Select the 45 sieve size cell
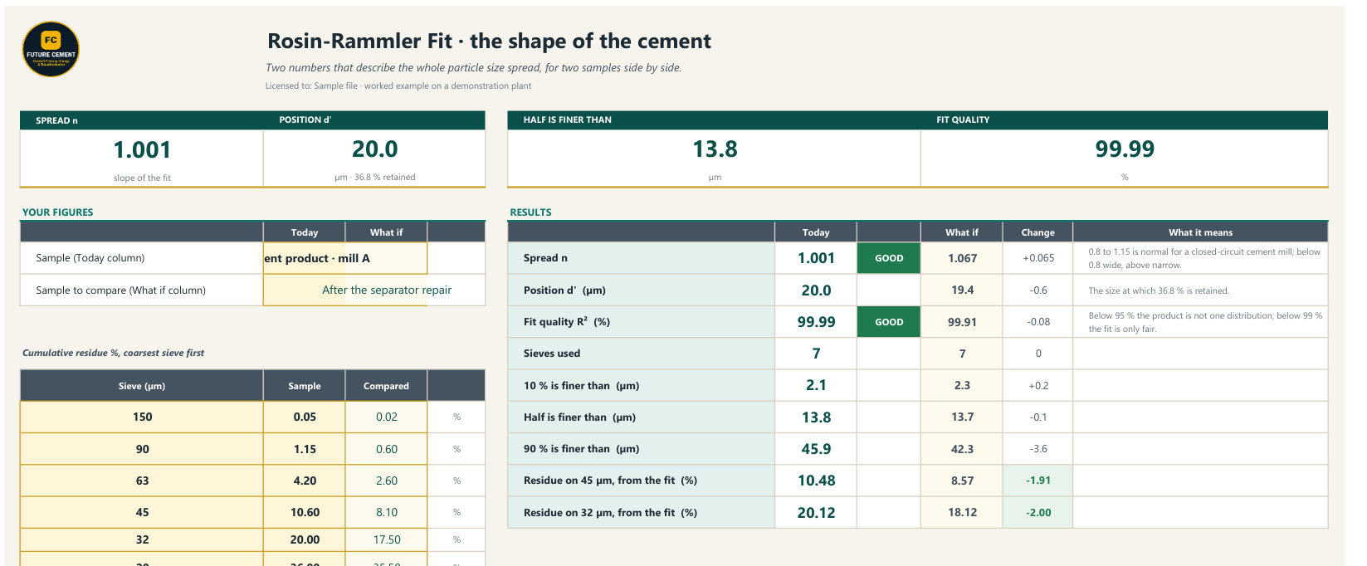Image resolution: width=1367 pixels, height=566 pixels. click(x=142, y=512)
